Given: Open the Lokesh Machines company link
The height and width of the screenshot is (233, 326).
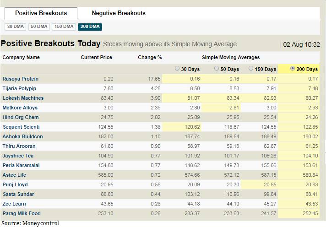Looking at the screenshot, I should (x=23, y=98).
